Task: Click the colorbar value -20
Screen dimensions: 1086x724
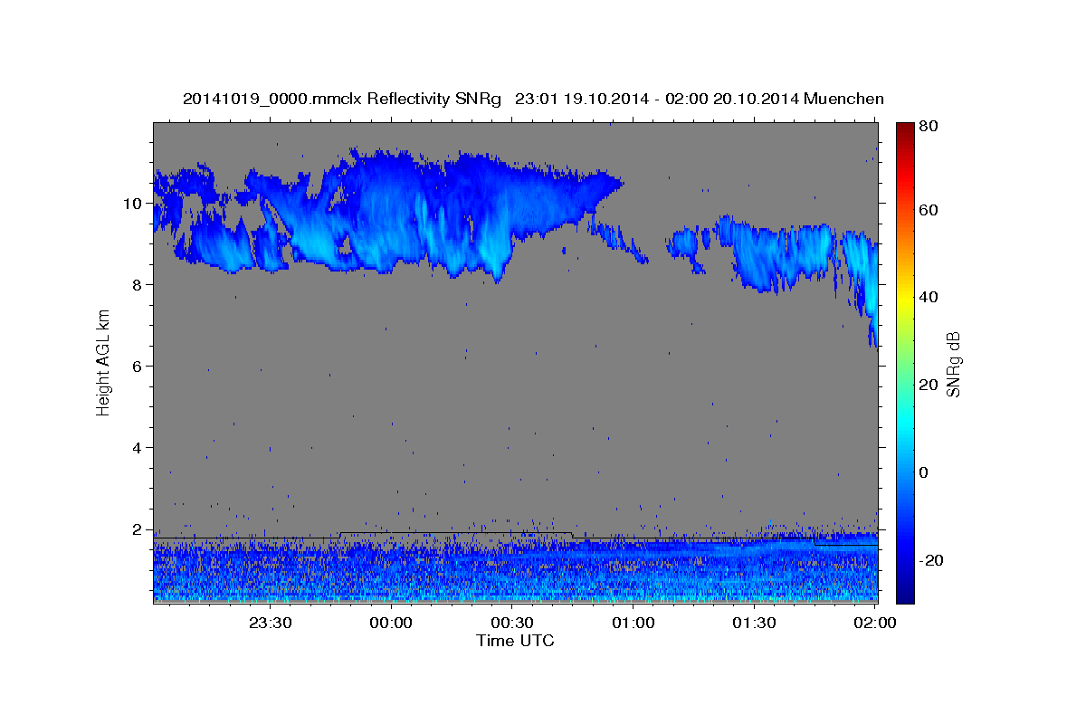Action: pyautogui.click(x=930, y=560)
